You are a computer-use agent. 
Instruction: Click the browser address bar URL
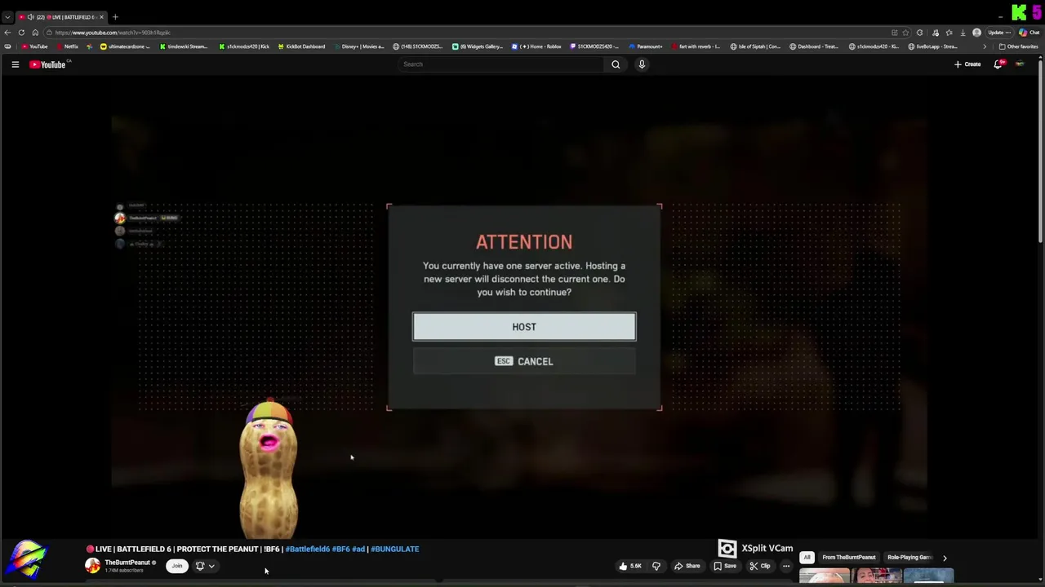[113, 33]
